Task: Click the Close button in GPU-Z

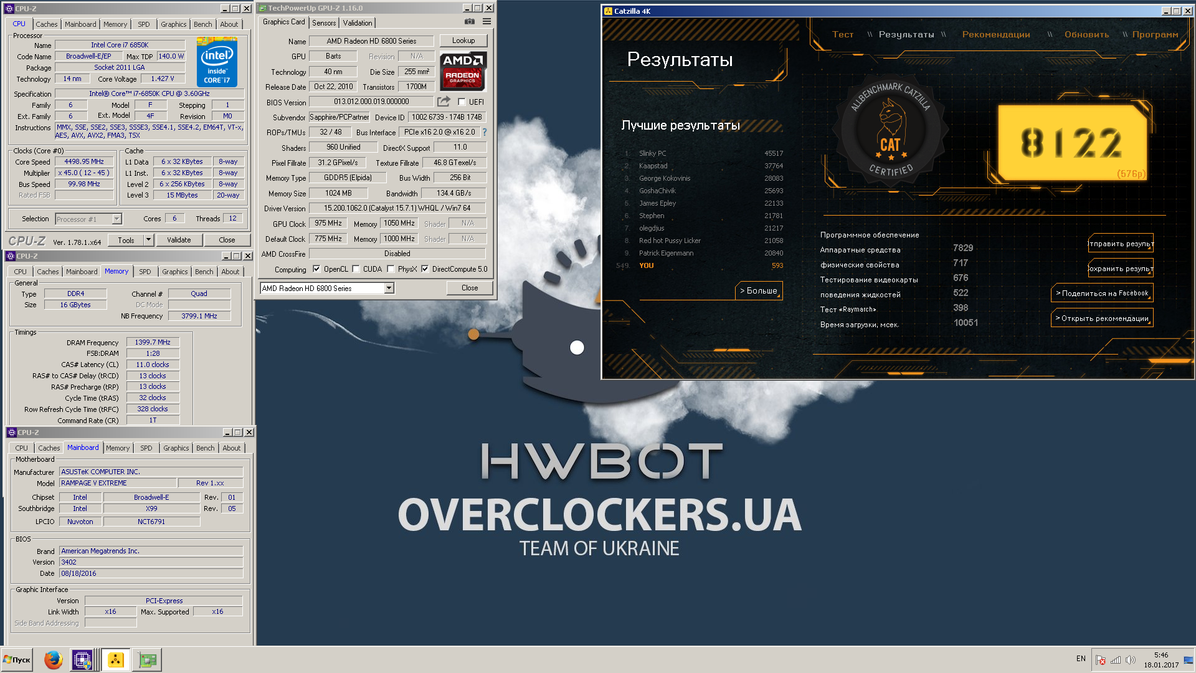Action: pyautogui.click(x=470, y=288)
